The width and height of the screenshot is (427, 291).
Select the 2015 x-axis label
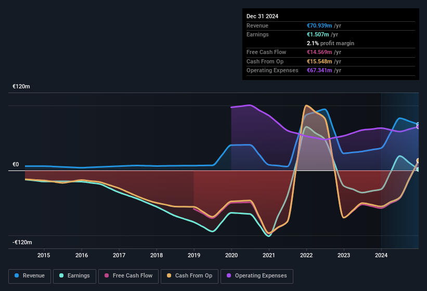click(x=44, y=255)
